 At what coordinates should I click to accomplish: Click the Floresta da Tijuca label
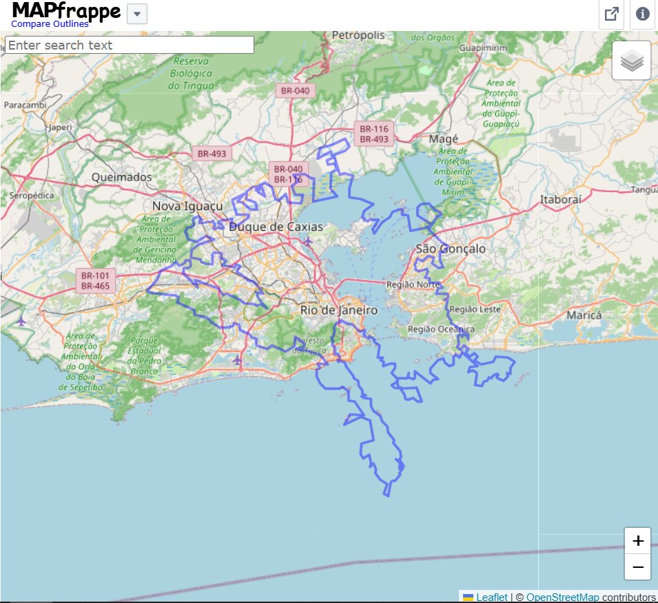(x=311, y=345)
